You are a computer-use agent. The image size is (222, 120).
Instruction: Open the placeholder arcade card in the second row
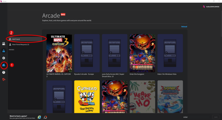pyautogui.click(x=59, y=97)
